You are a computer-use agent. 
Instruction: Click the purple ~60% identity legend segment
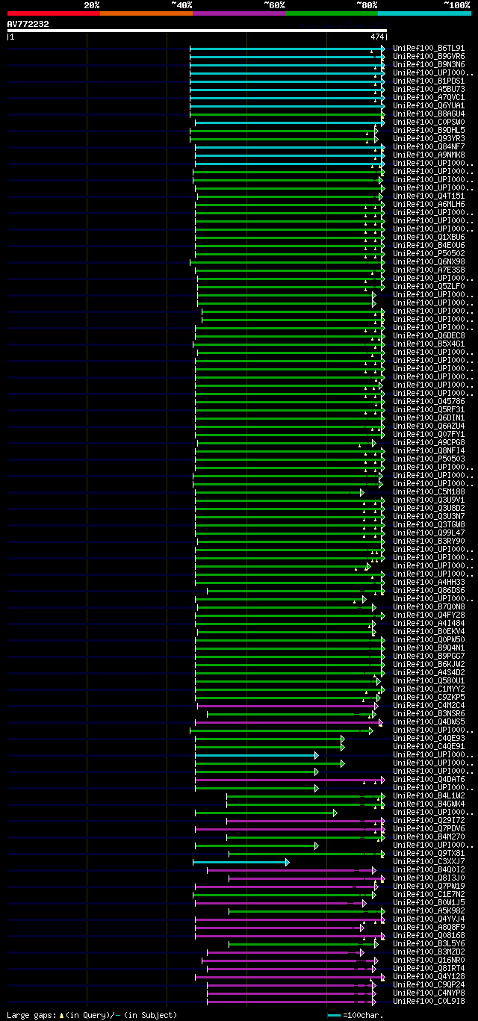[x=239, y=13]
